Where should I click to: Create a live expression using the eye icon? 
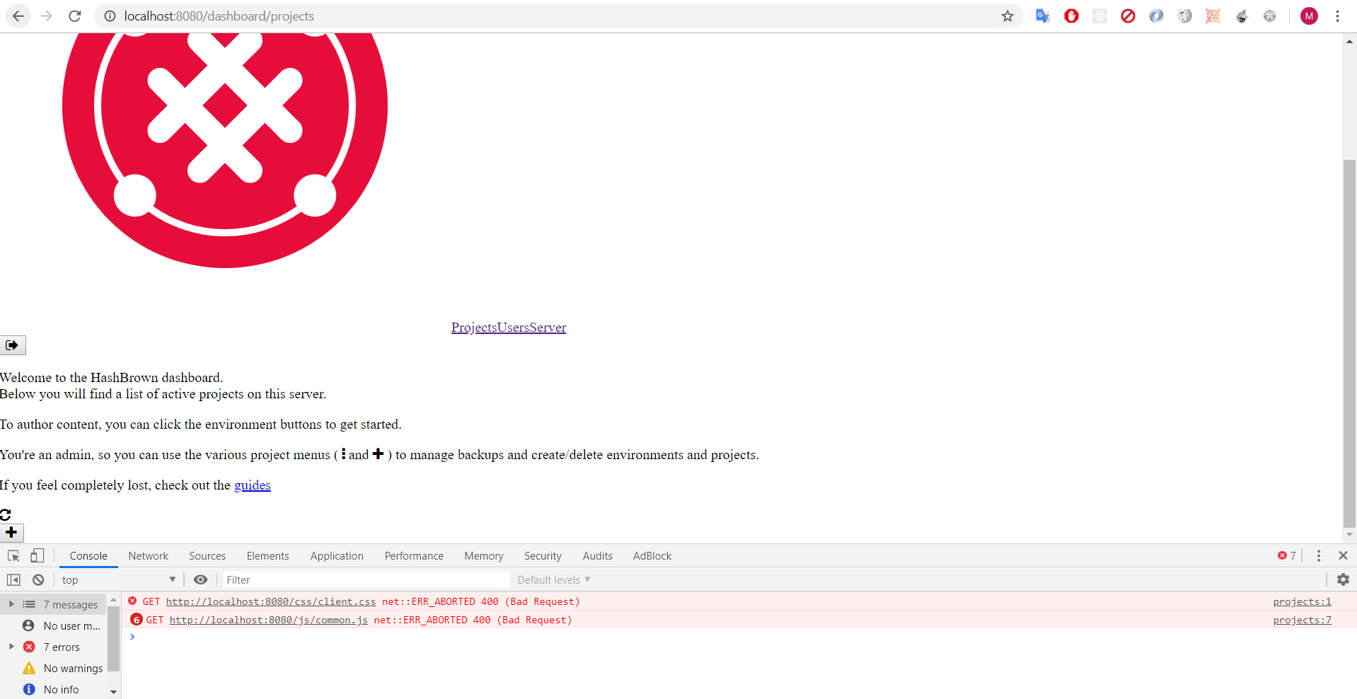(x=200, y=579)
